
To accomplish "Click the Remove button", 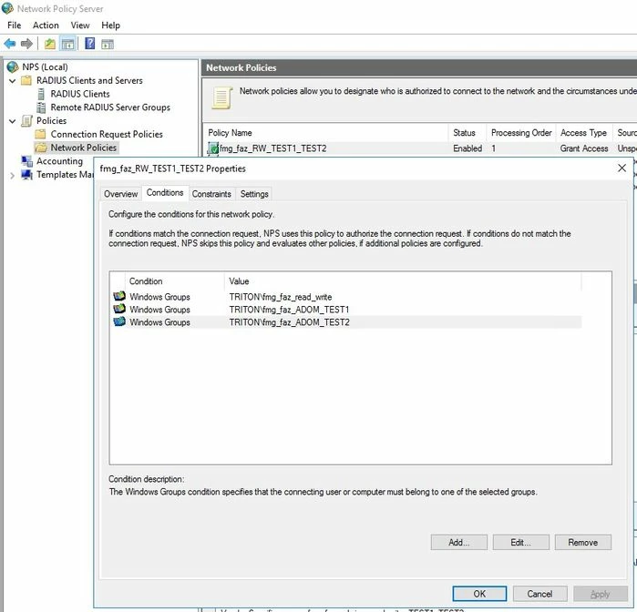I will (583, 542).
